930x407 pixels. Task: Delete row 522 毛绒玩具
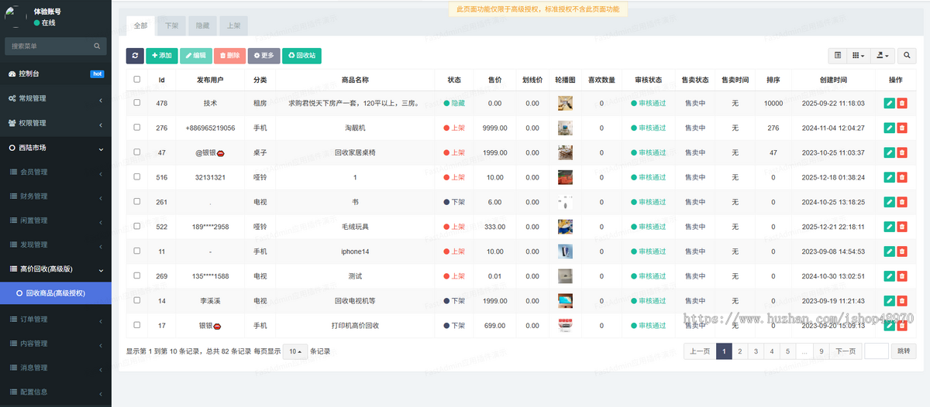[902, 227]
